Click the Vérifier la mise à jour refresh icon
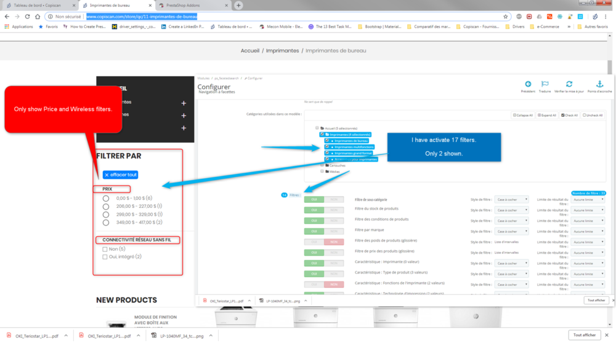The width and height of the screenshot is (616, 343). click(x=569, y=84)
